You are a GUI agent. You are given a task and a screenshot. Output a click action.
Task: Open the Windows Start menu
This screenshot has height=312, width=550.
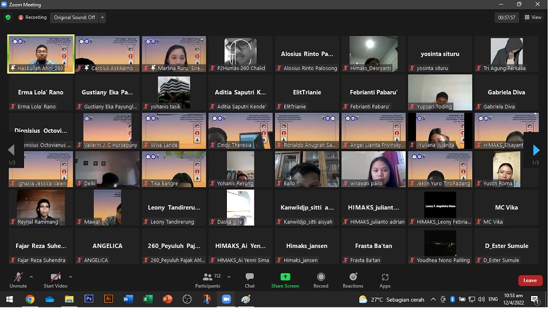tap(9, 299)
